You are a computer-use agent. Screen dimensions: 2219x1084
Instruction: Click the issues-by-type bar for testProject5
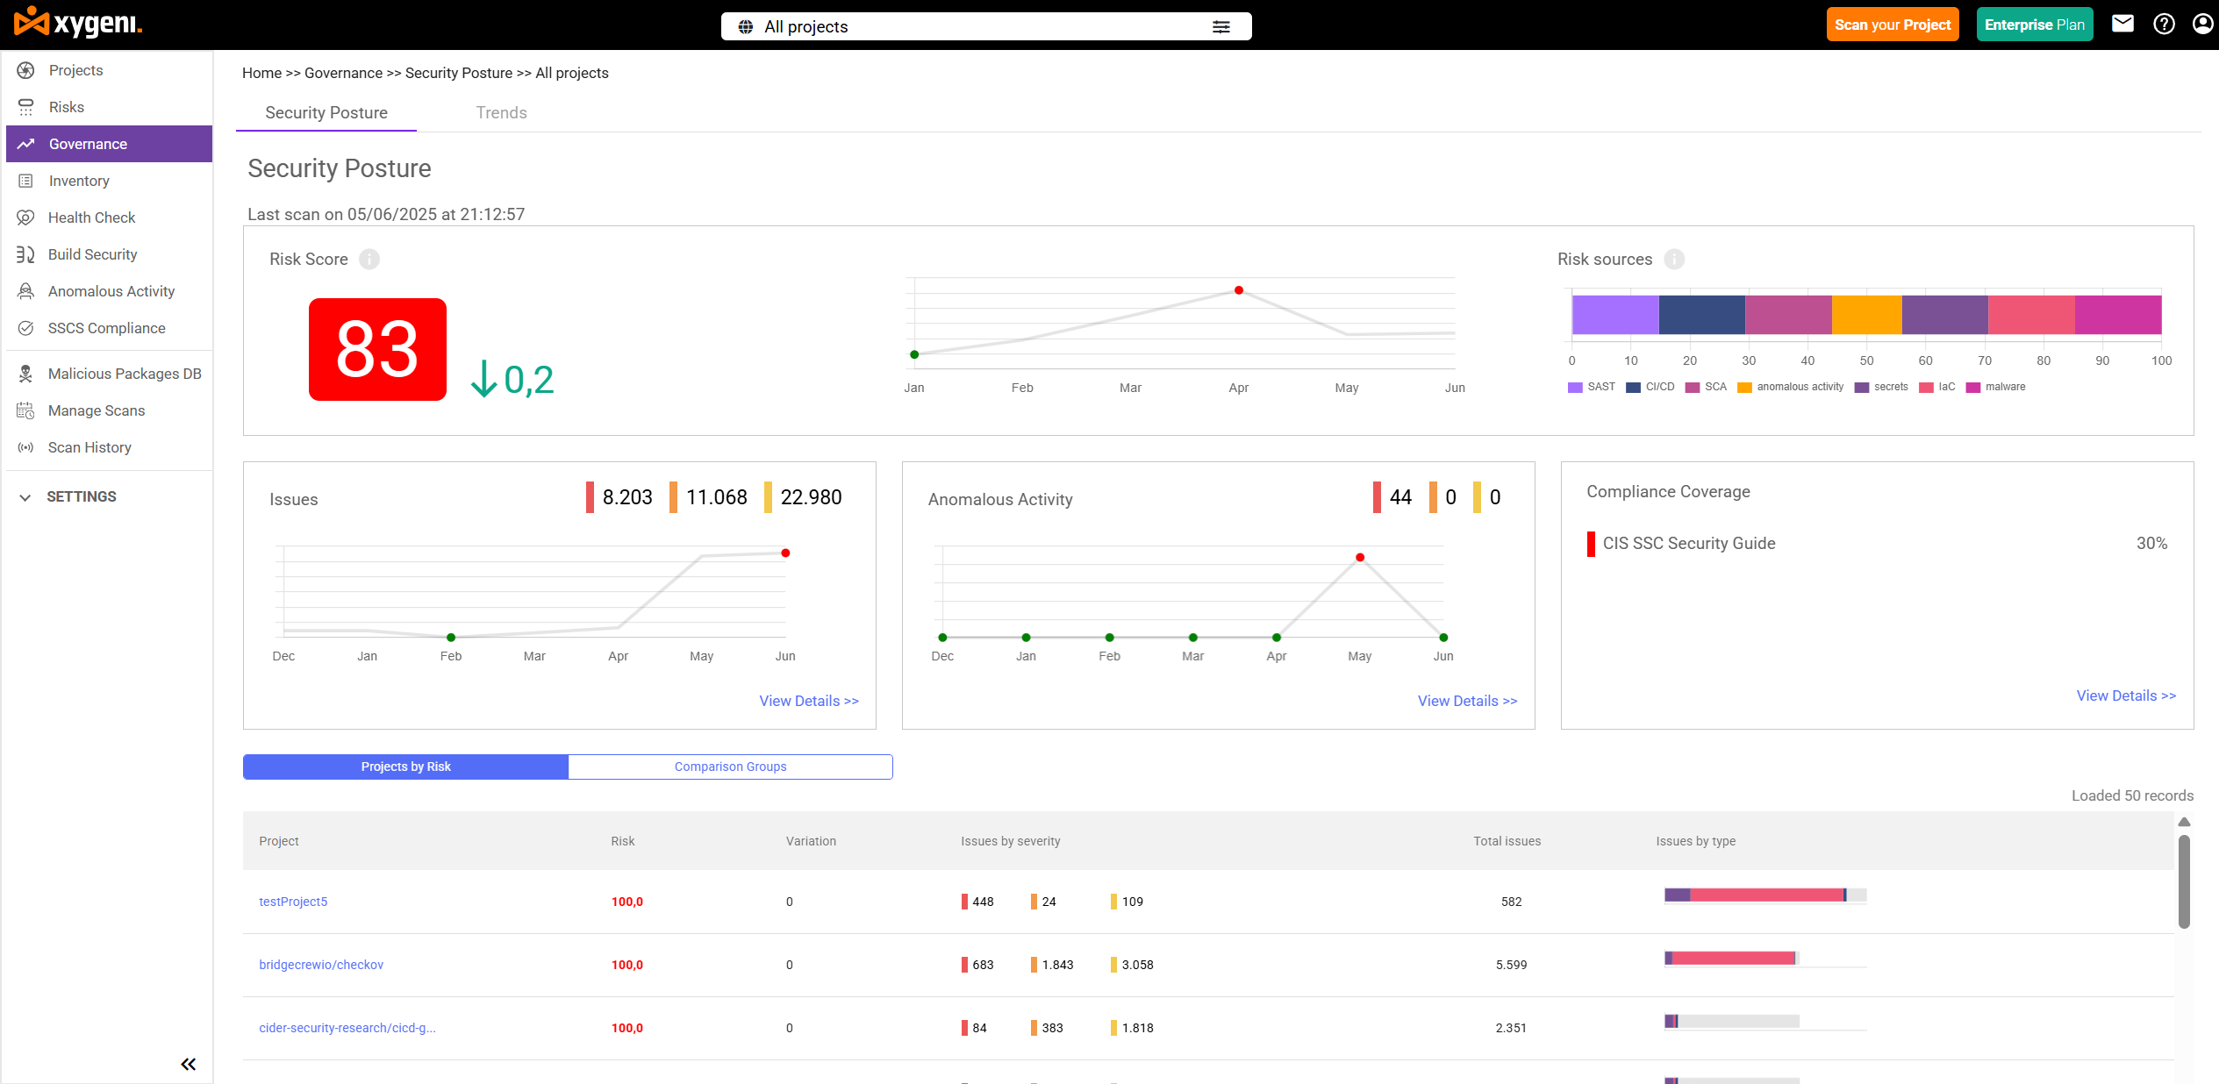coord(1764,895)
